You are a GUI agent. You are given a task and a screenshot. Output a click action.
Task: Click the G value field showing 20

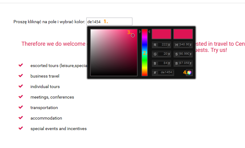(x=163, y=54)
